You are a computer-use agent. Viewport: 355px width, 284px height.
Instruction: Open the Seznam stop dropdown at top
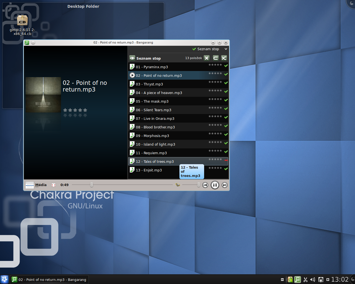tap(210, 49)
